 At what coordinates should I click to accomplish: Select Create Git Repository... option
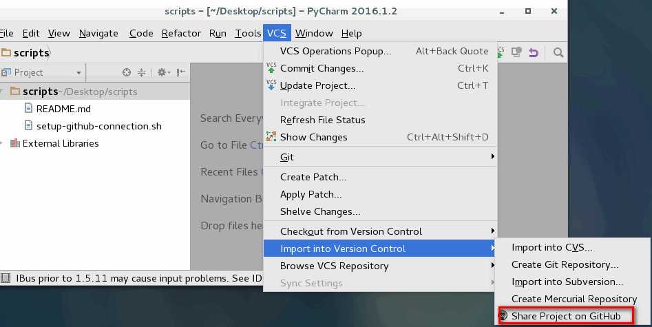tap(572, 264)
